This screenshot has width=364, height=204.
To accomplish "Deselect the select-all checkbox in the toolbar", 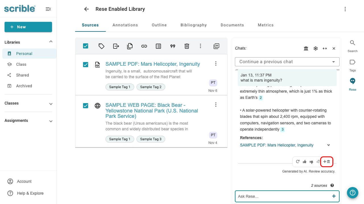I will (x=85, y=46).
